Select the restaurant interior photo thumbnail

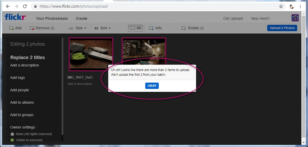[x=144, y=51]
